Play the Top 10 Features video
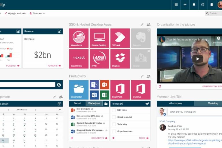This screenshot has width=222, height=148. (197, 59)
